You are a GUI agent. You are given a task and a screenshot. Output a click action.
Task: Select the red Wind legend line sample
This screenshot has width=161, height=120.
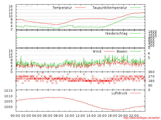tap(109, 51)
